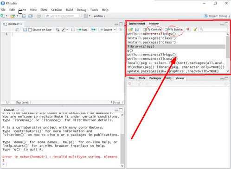Click the code tools wand icon
Screen dimensions: 231x169
pos(64,30)
